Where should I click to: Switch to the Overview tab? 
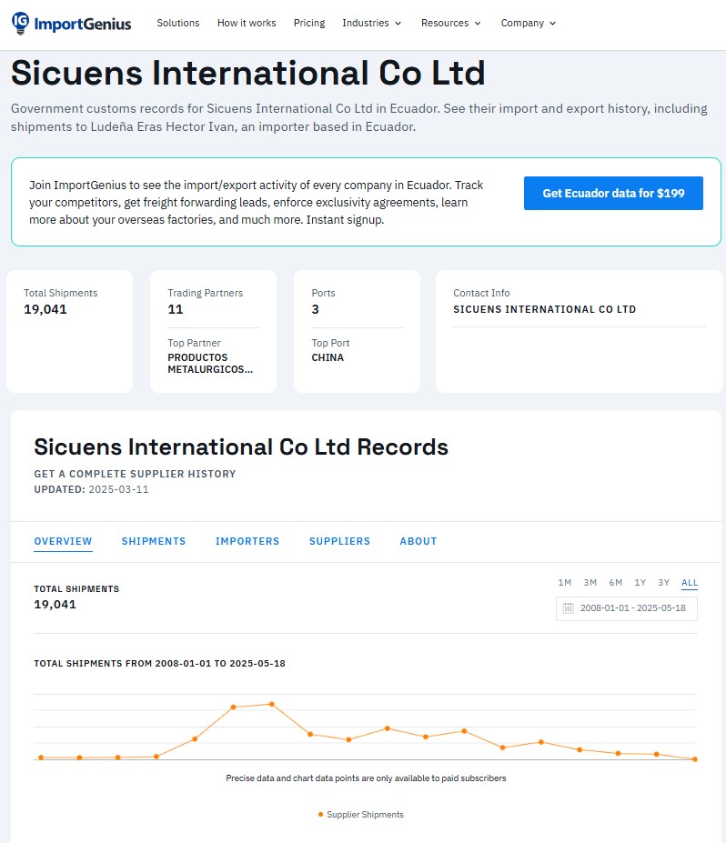tap(63, 541)
